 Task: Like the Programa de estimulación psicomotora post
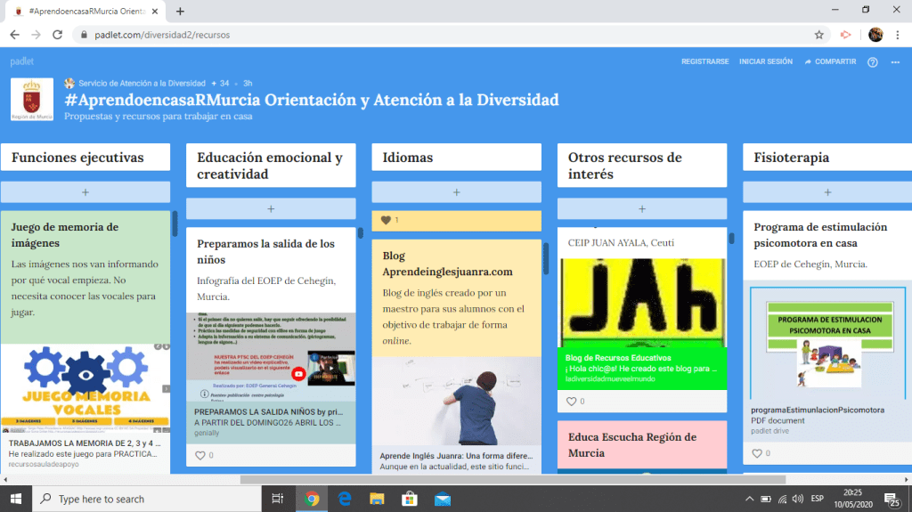pos(757,453)
